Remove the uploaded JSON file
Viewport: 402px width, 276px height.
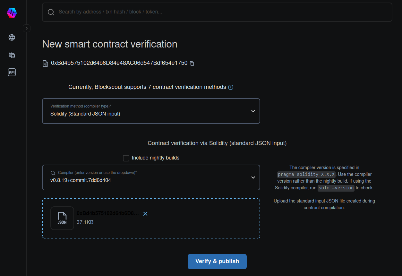pyautogui.click(x=145, y=214)
